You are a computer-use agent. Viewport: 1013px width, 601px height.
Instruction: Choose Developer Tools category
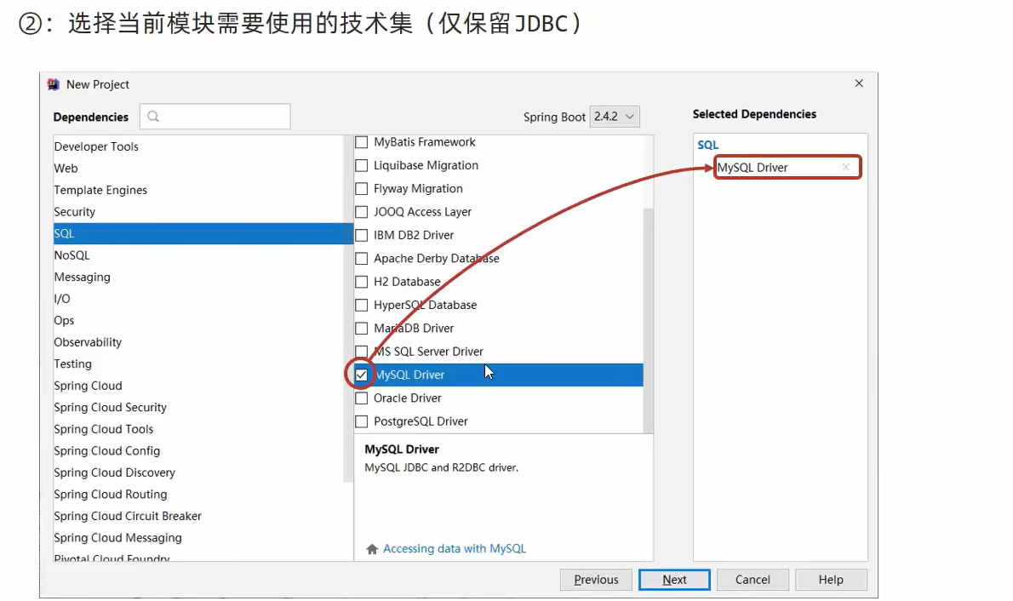[96, 146]
